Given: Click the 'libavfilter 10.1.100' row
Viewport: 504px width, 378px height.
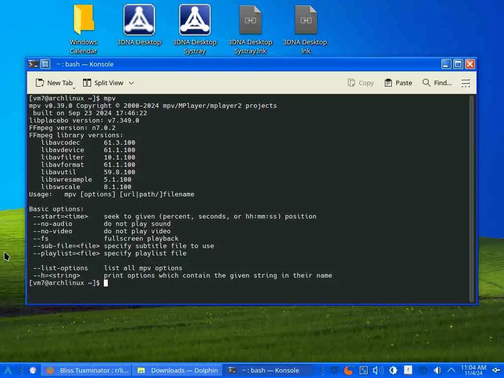Looking at the screenshot, I should [x=88, y=157].
